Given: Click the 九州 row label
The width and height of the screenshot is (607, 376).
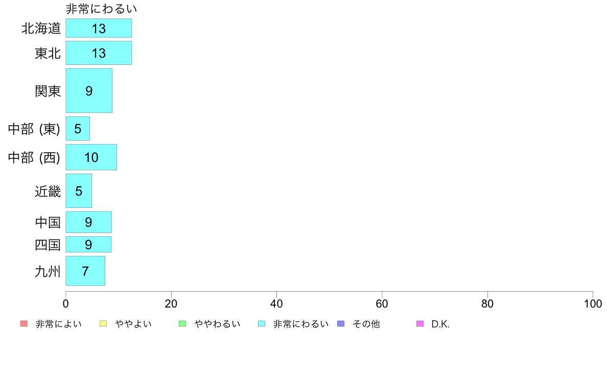Looking at the screenshot, I should click(48, 271).
